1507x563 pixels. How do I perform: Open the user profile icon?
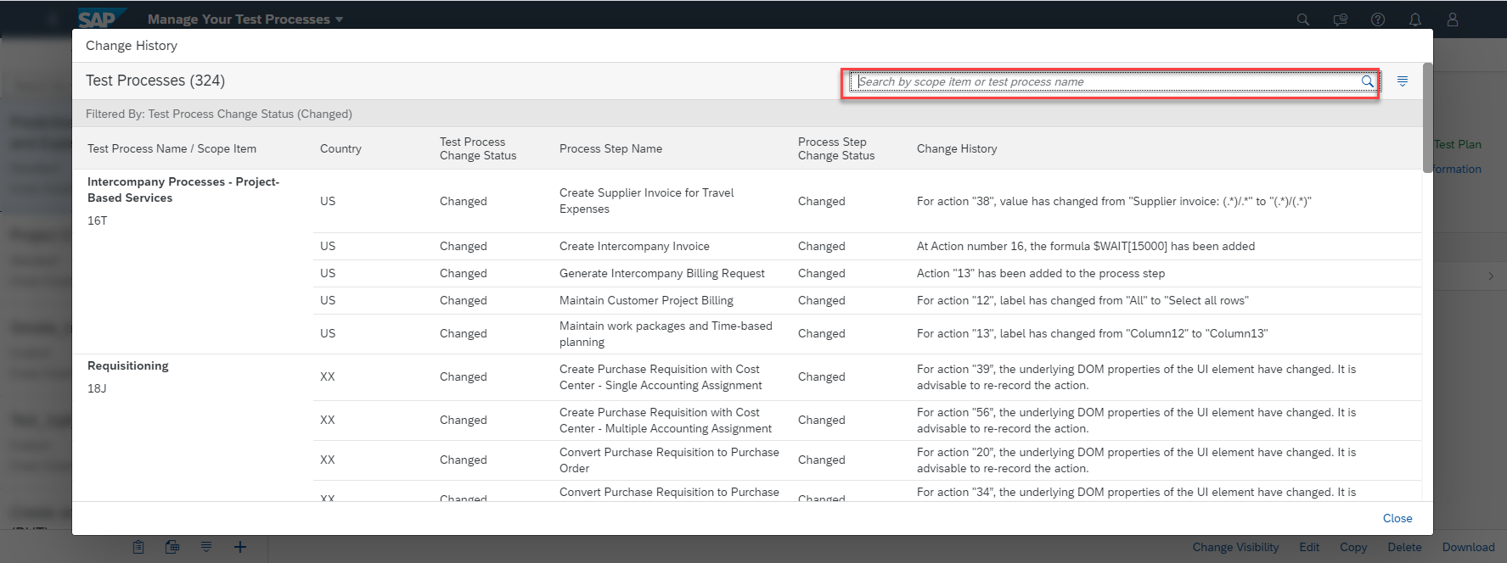click(1453, 20)
